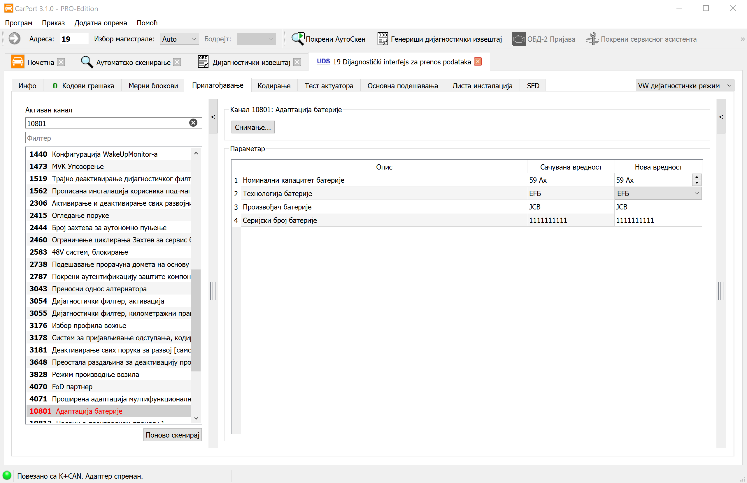Close the Дијагностички извештај tab

[x=297, y=62]
